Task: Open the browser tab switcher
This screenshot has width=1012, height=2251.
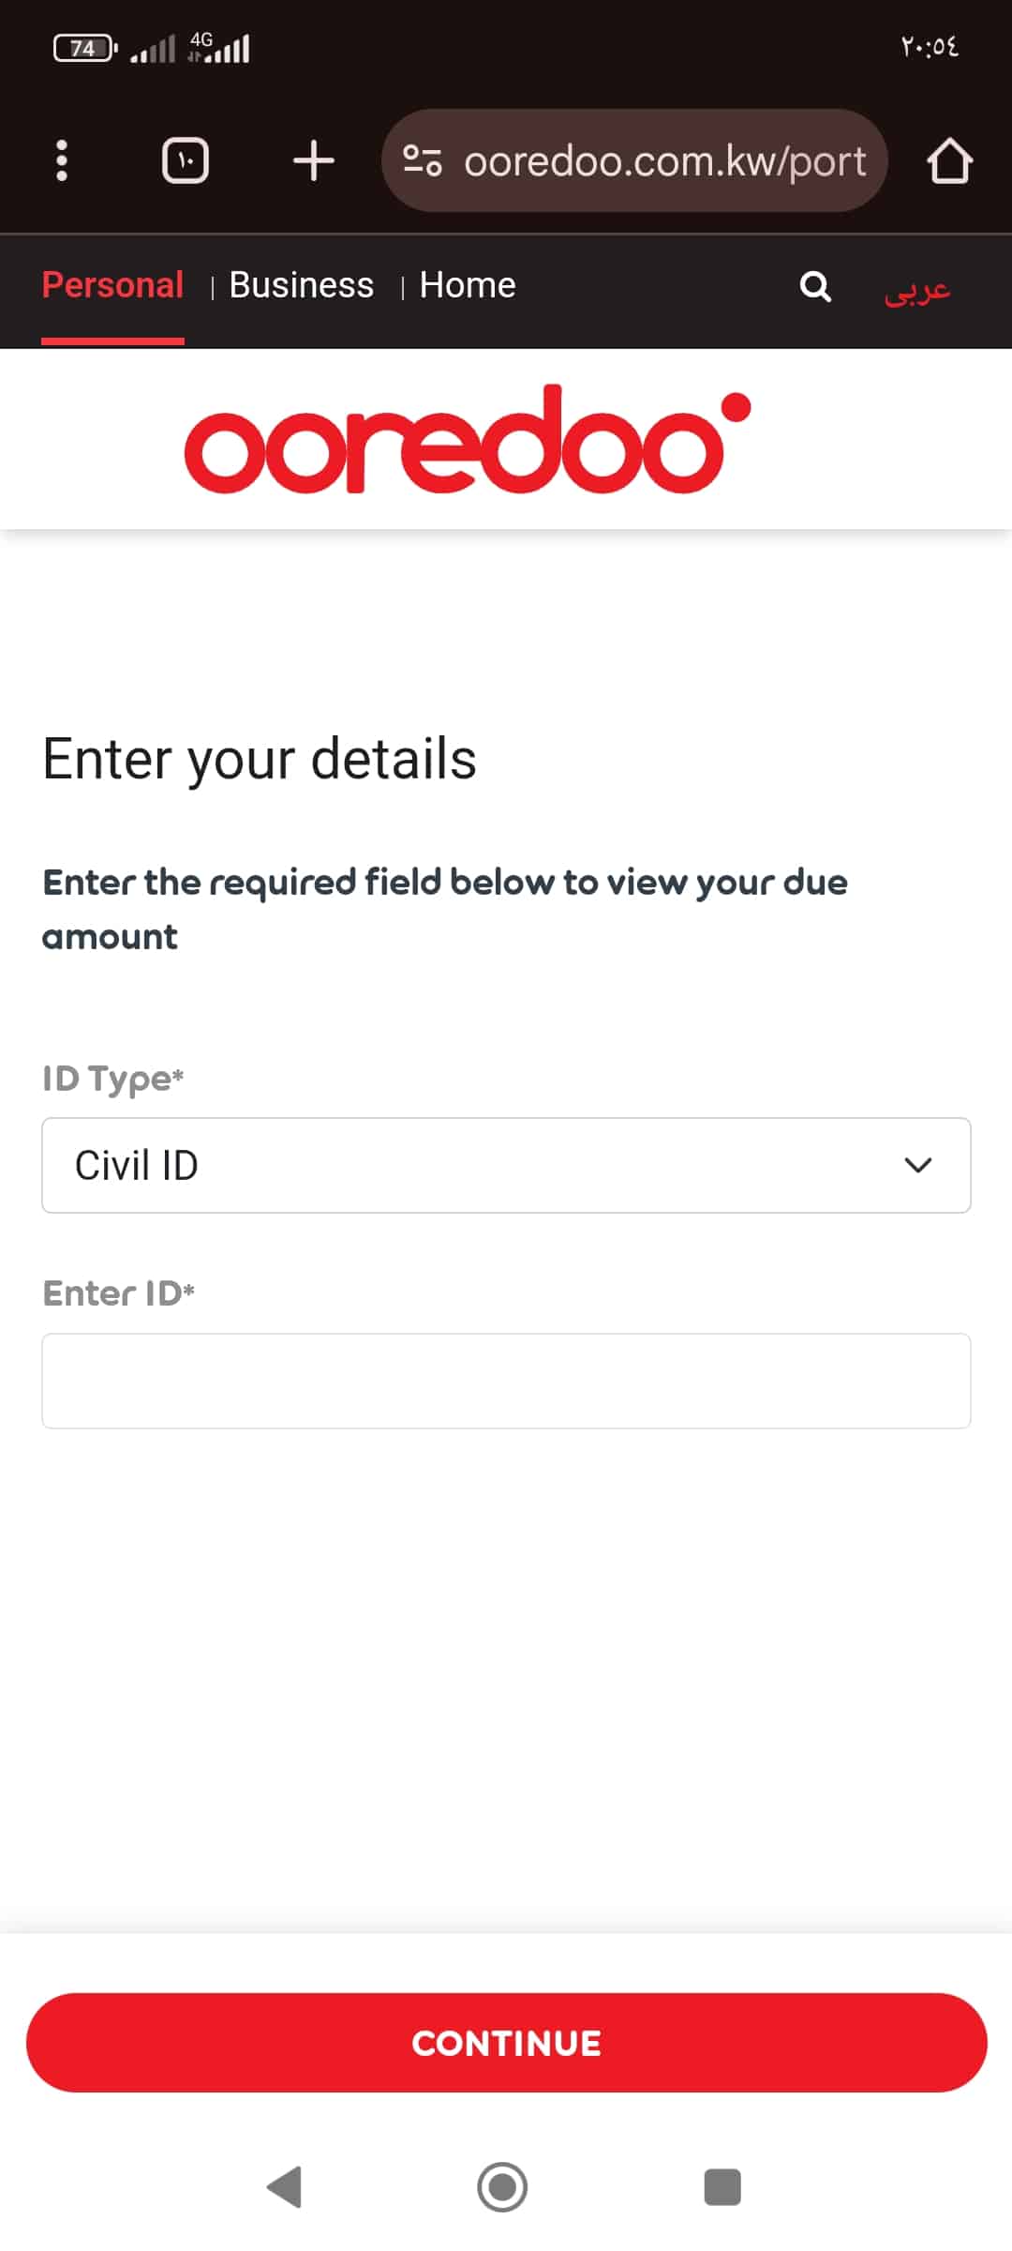Action: (x=186, y=160)
